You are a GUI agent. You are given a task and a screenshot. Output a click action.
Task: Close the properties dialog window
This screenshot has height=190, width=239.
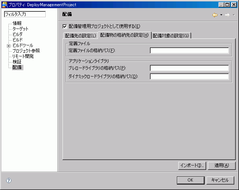coord(234,5)
